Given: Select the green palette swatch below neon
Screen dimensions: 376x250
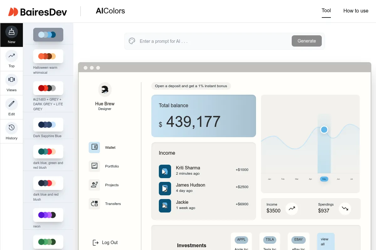Looking at the screenshot, I should click(48, 242).
